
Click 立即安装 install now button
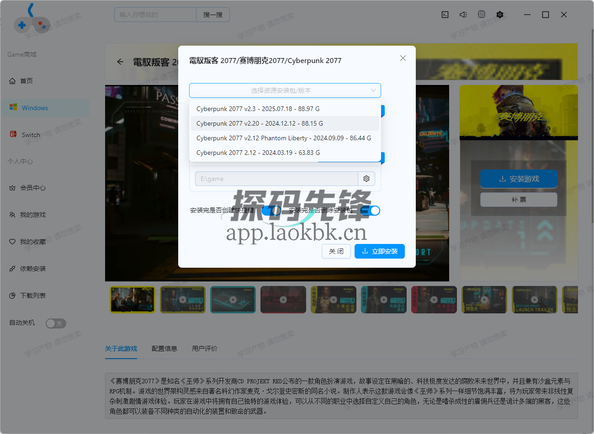click(x=380, y=251)
